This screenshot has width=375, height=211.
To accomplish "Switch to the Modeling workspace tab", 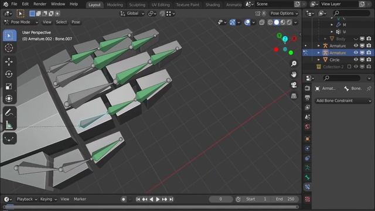I will click(115, 5).
